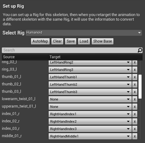Expand the RightHandIndex2 target dropdown
Image resolution: width=145 pixels, height=143 pixels.
90,121
